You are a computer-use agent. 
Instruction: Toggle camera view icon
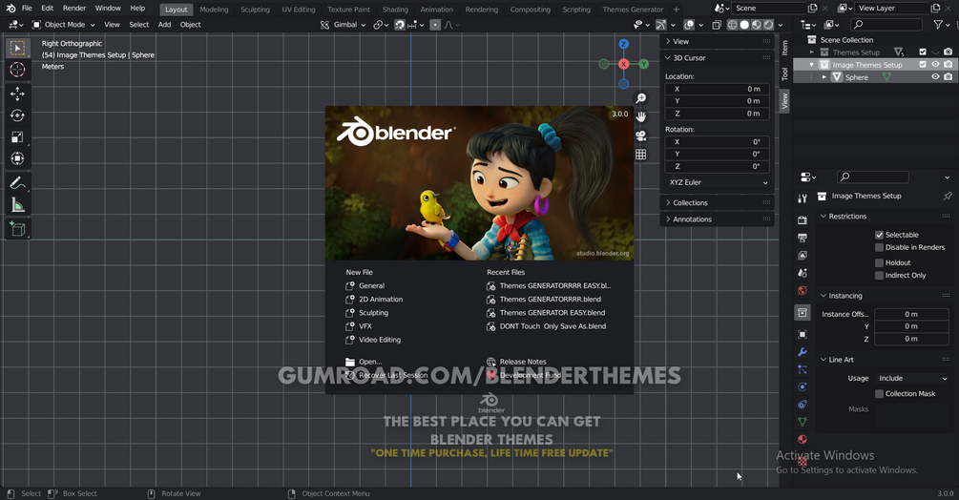pyautogui.click(x=640, y=135)
